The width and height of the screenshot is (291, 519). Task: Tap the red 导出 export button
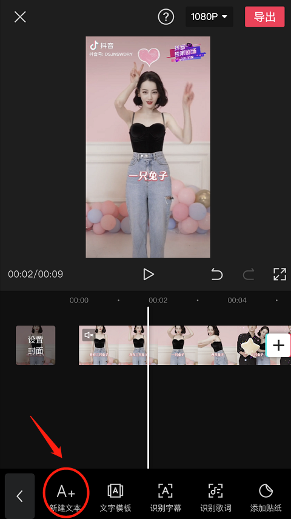[264, 16]
